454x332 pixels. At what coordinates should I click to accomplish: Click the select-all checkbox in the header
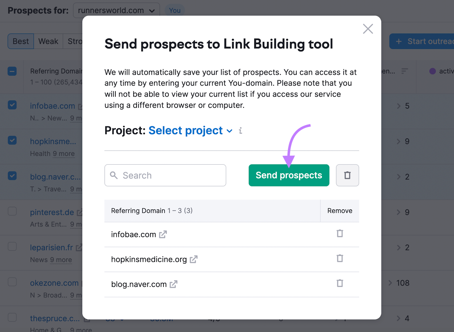click(x=12, y=71)
